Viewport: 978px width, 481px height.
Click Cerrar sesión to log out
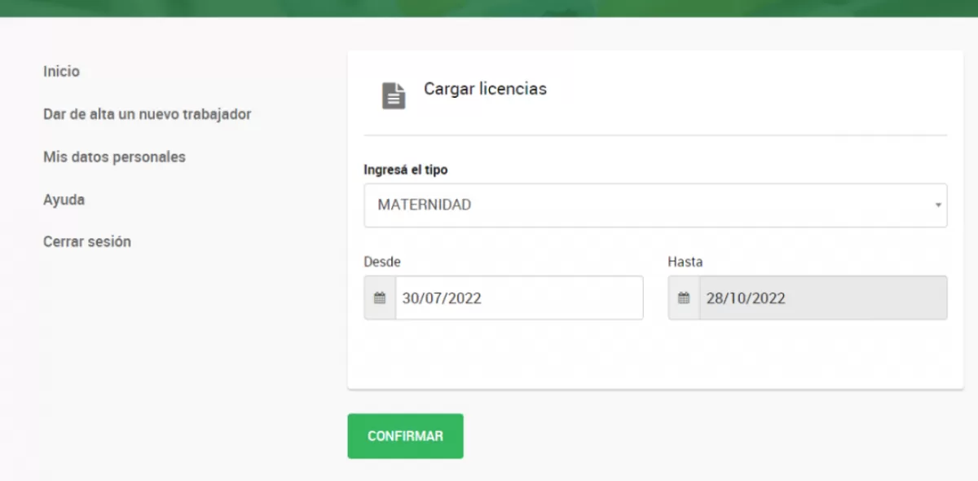(x=87, y=241)
